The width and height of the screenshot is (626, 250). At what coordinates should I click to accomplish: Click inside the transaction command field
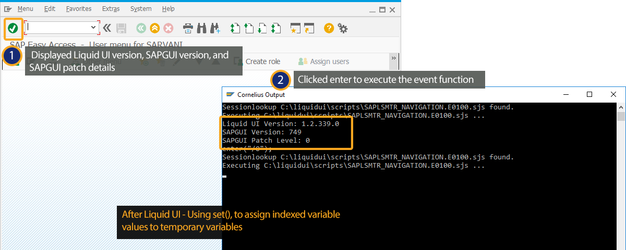(x=57, y=28)
